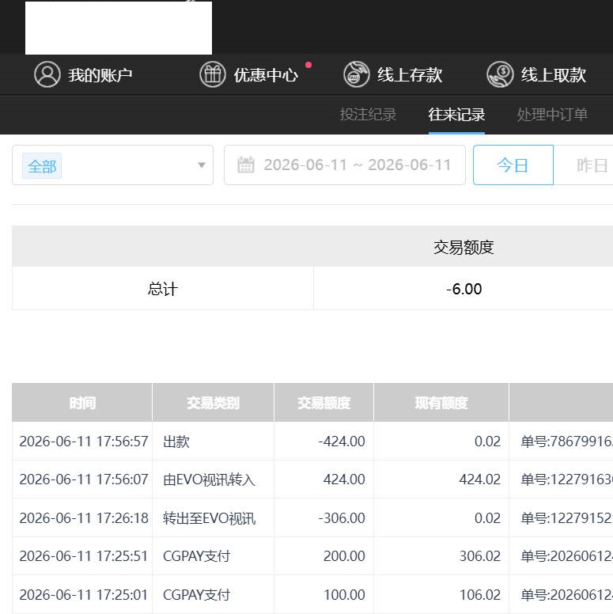Select the 昨日 quick filter button

coord(583,165)
